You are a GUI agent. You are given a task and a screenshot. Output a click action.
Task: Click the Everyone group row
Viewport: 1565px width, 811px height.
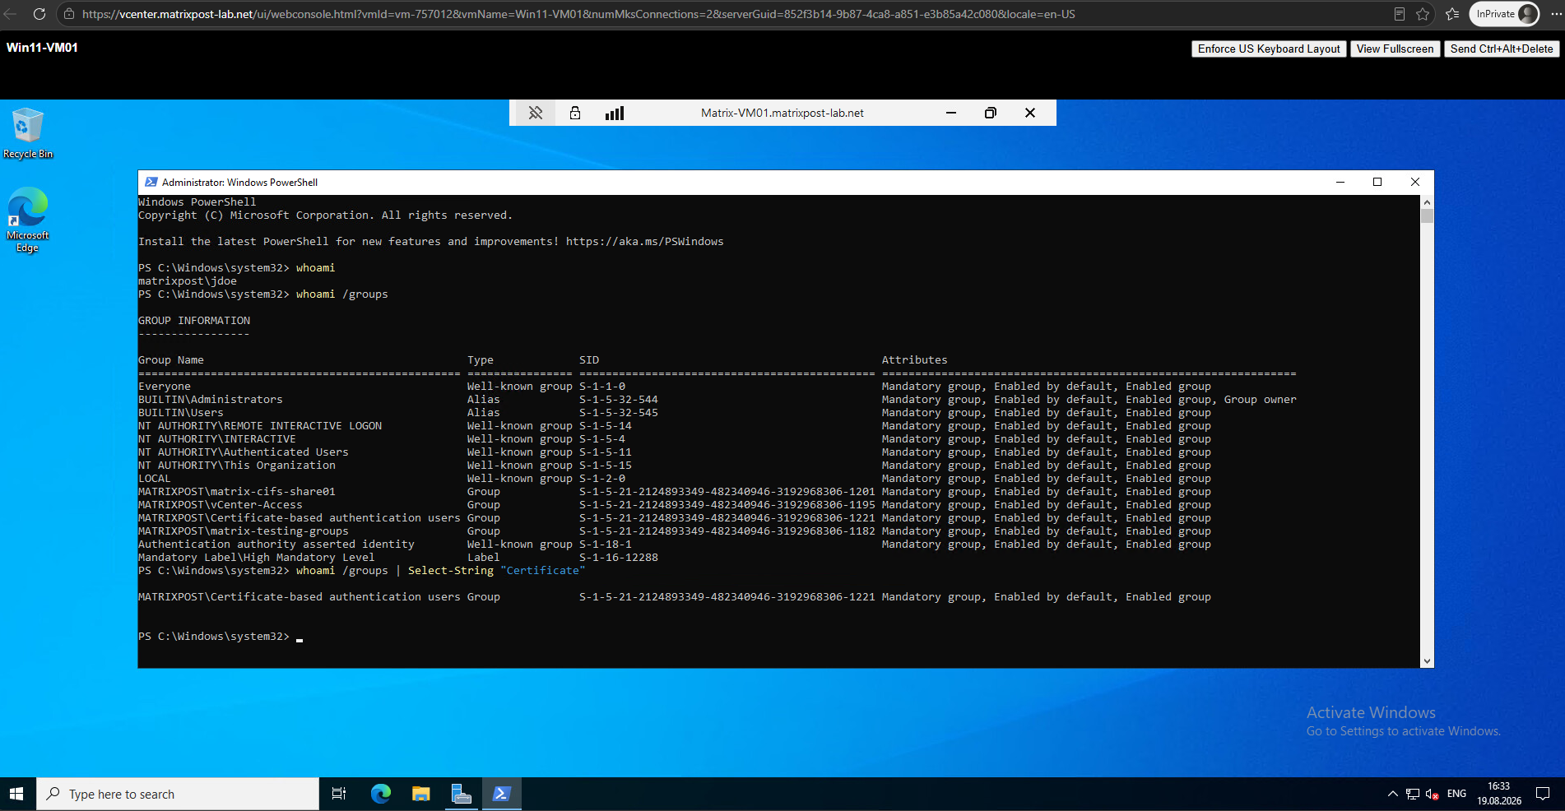(x=675, y=387)
